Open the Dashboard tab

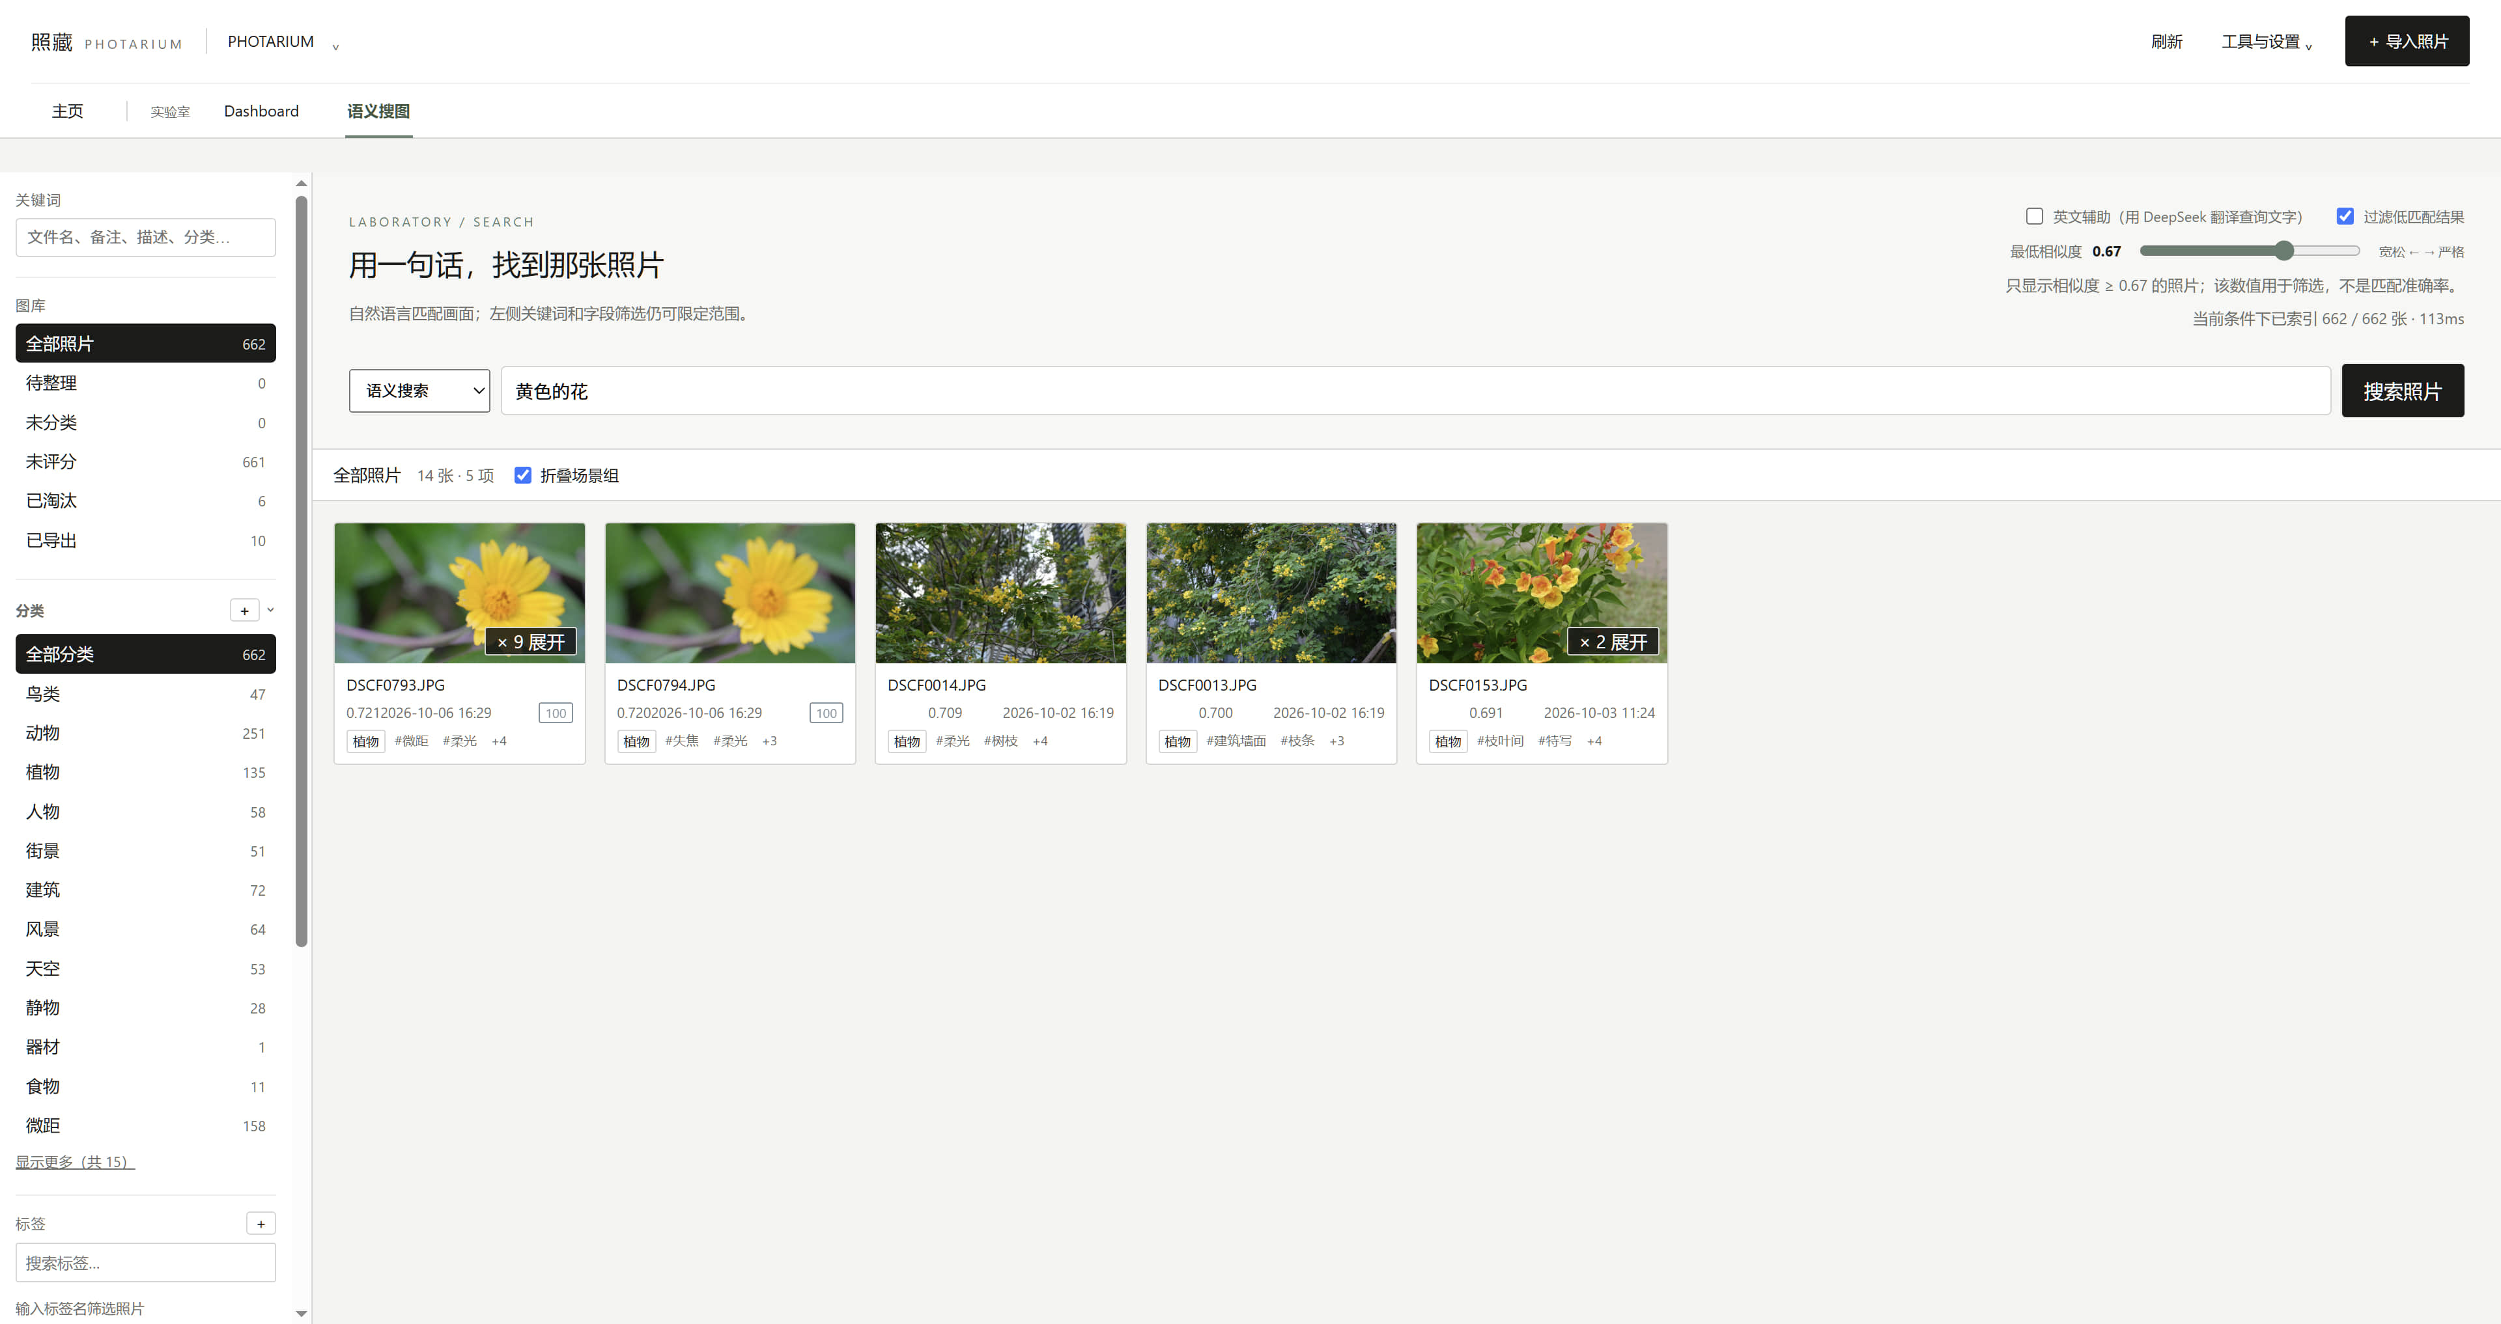pyautogui.click(x=261, y=111)
